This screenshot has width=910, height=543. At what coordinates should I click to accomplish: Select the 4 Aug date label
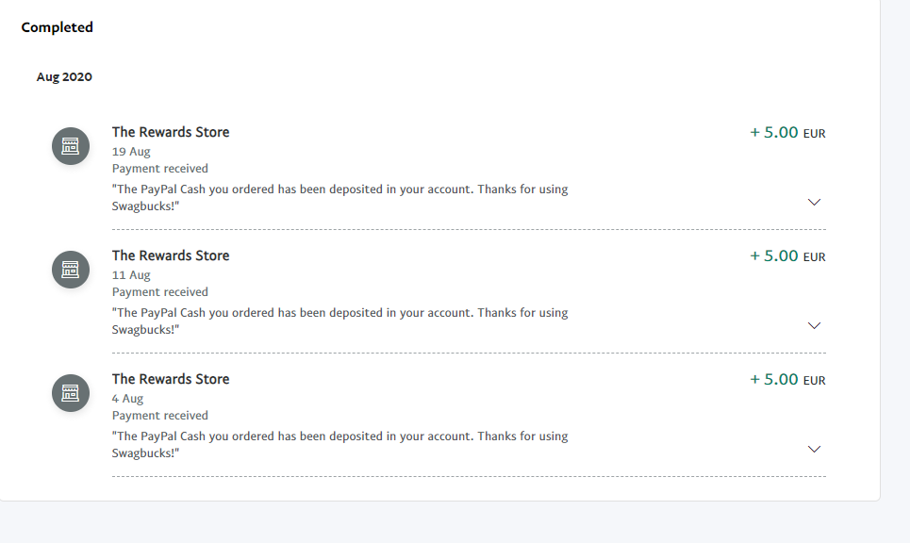tap(128, 399)
